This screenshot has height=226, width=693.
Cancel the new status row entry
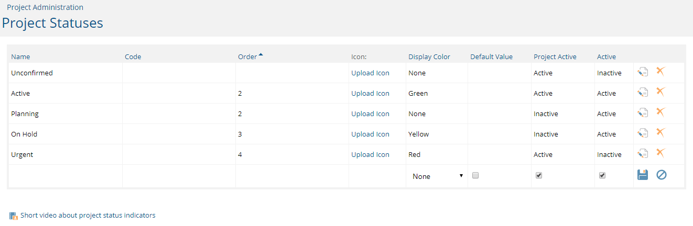click(x=662, y=175)
